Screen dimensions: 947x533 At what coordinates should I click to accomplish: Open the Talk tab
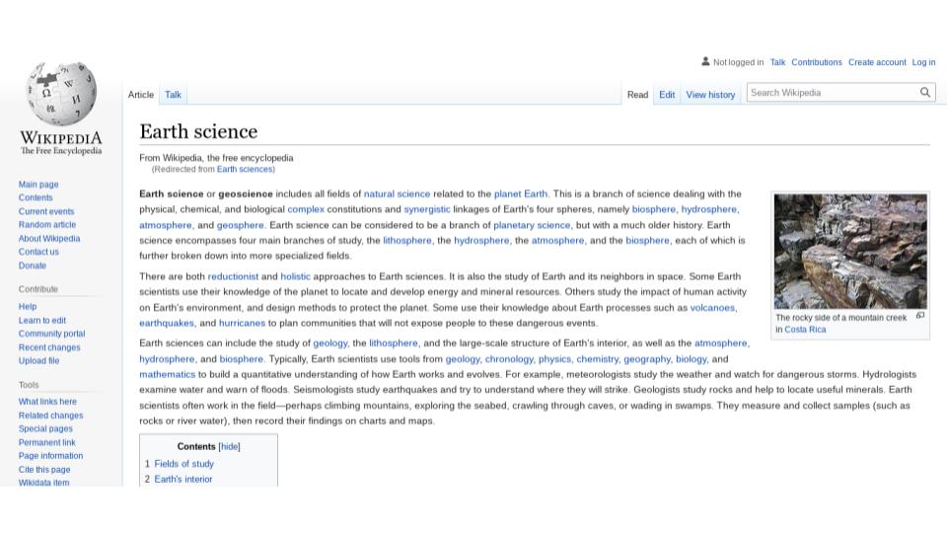[173, 95]
